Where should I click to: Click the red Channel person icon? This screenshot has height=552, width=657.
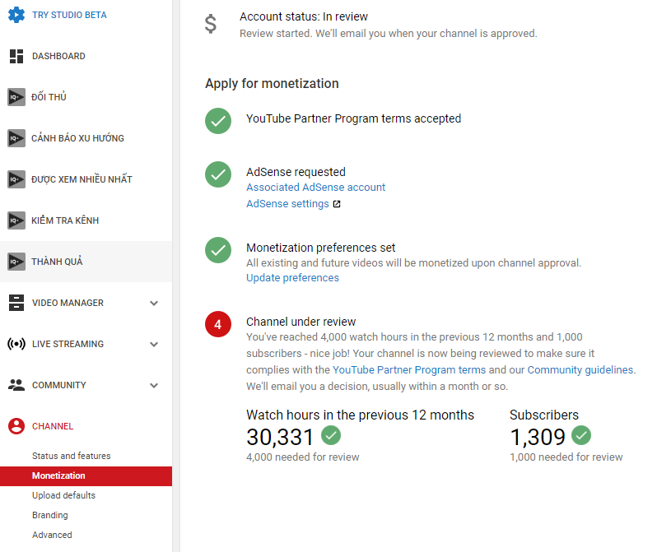click(x=16, y=426)
